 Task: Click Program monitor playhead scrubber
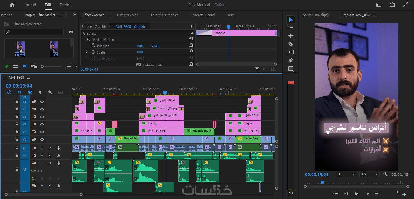coord(322,182)
